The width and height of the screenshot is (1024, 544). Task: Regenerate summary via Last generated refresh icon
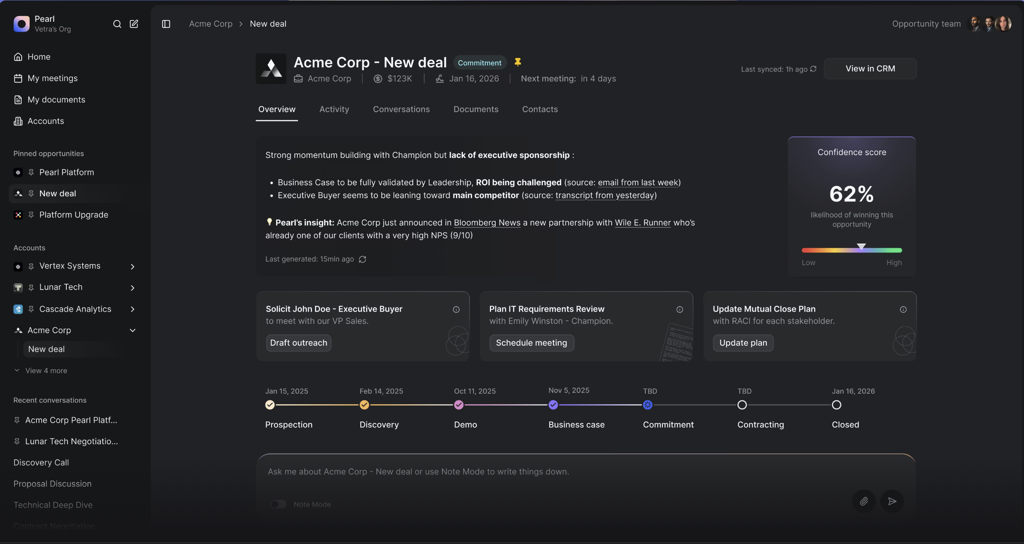click(363, 259)
